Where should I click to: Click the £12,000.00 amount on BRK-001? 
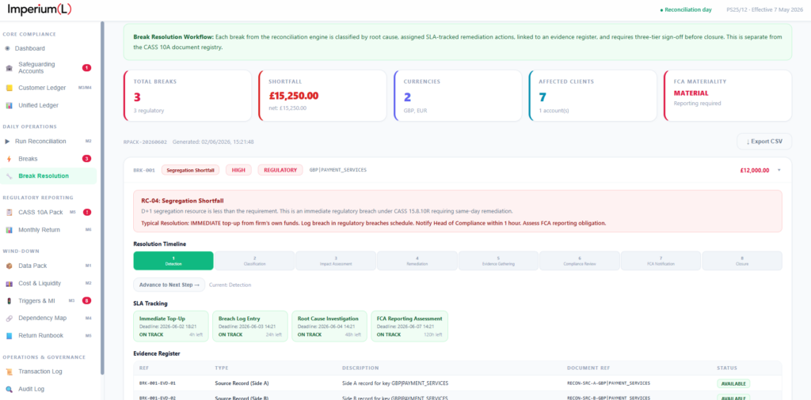(x=755, y=170)
